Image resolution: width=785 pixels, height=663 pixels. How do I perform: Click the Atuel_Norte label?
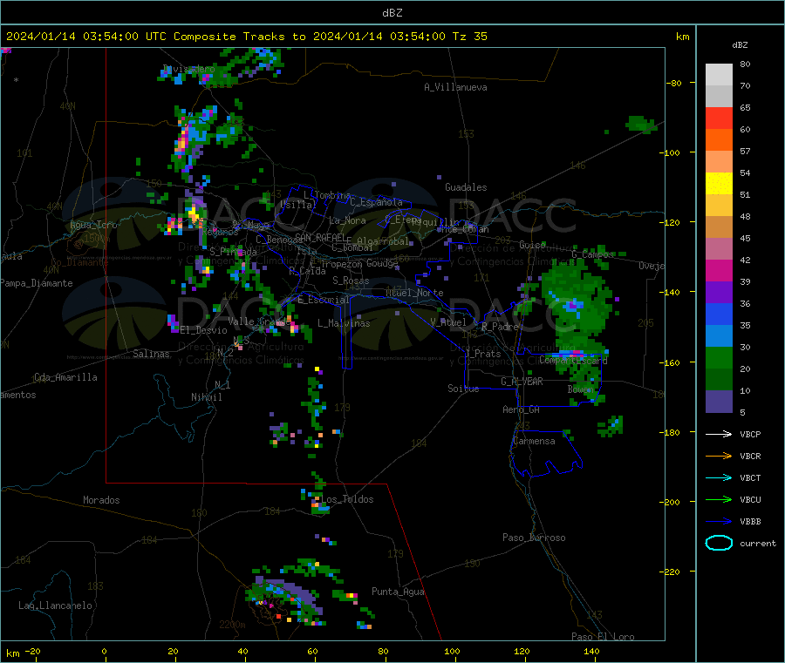tap(414, 293)
